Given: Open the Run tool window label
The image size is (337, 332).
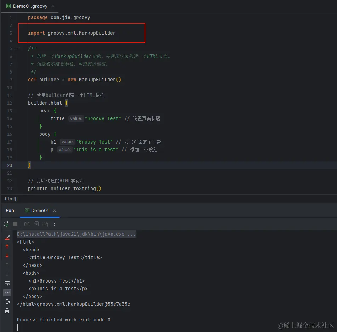Looking at the screenshot, I should click(10, 210).
